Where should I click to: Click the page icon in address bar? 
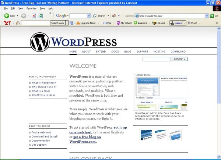click(137, 16)
